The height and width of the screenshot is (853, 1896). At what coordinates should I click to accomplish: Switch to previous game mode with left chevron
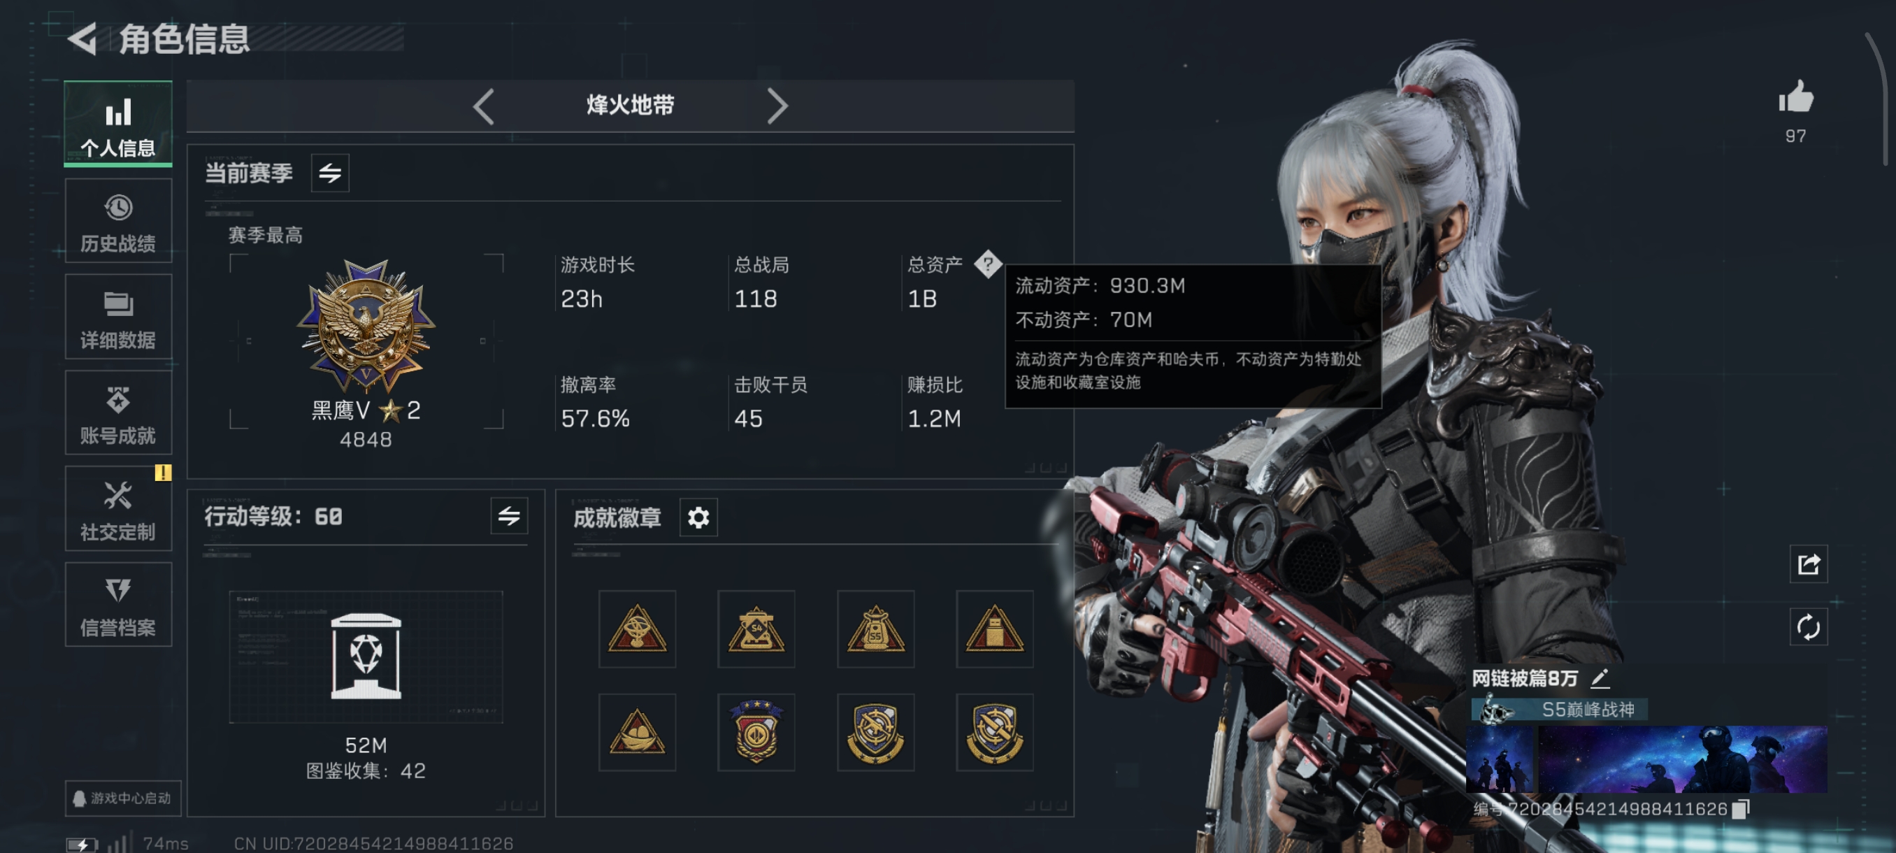[x=484, y=107]
